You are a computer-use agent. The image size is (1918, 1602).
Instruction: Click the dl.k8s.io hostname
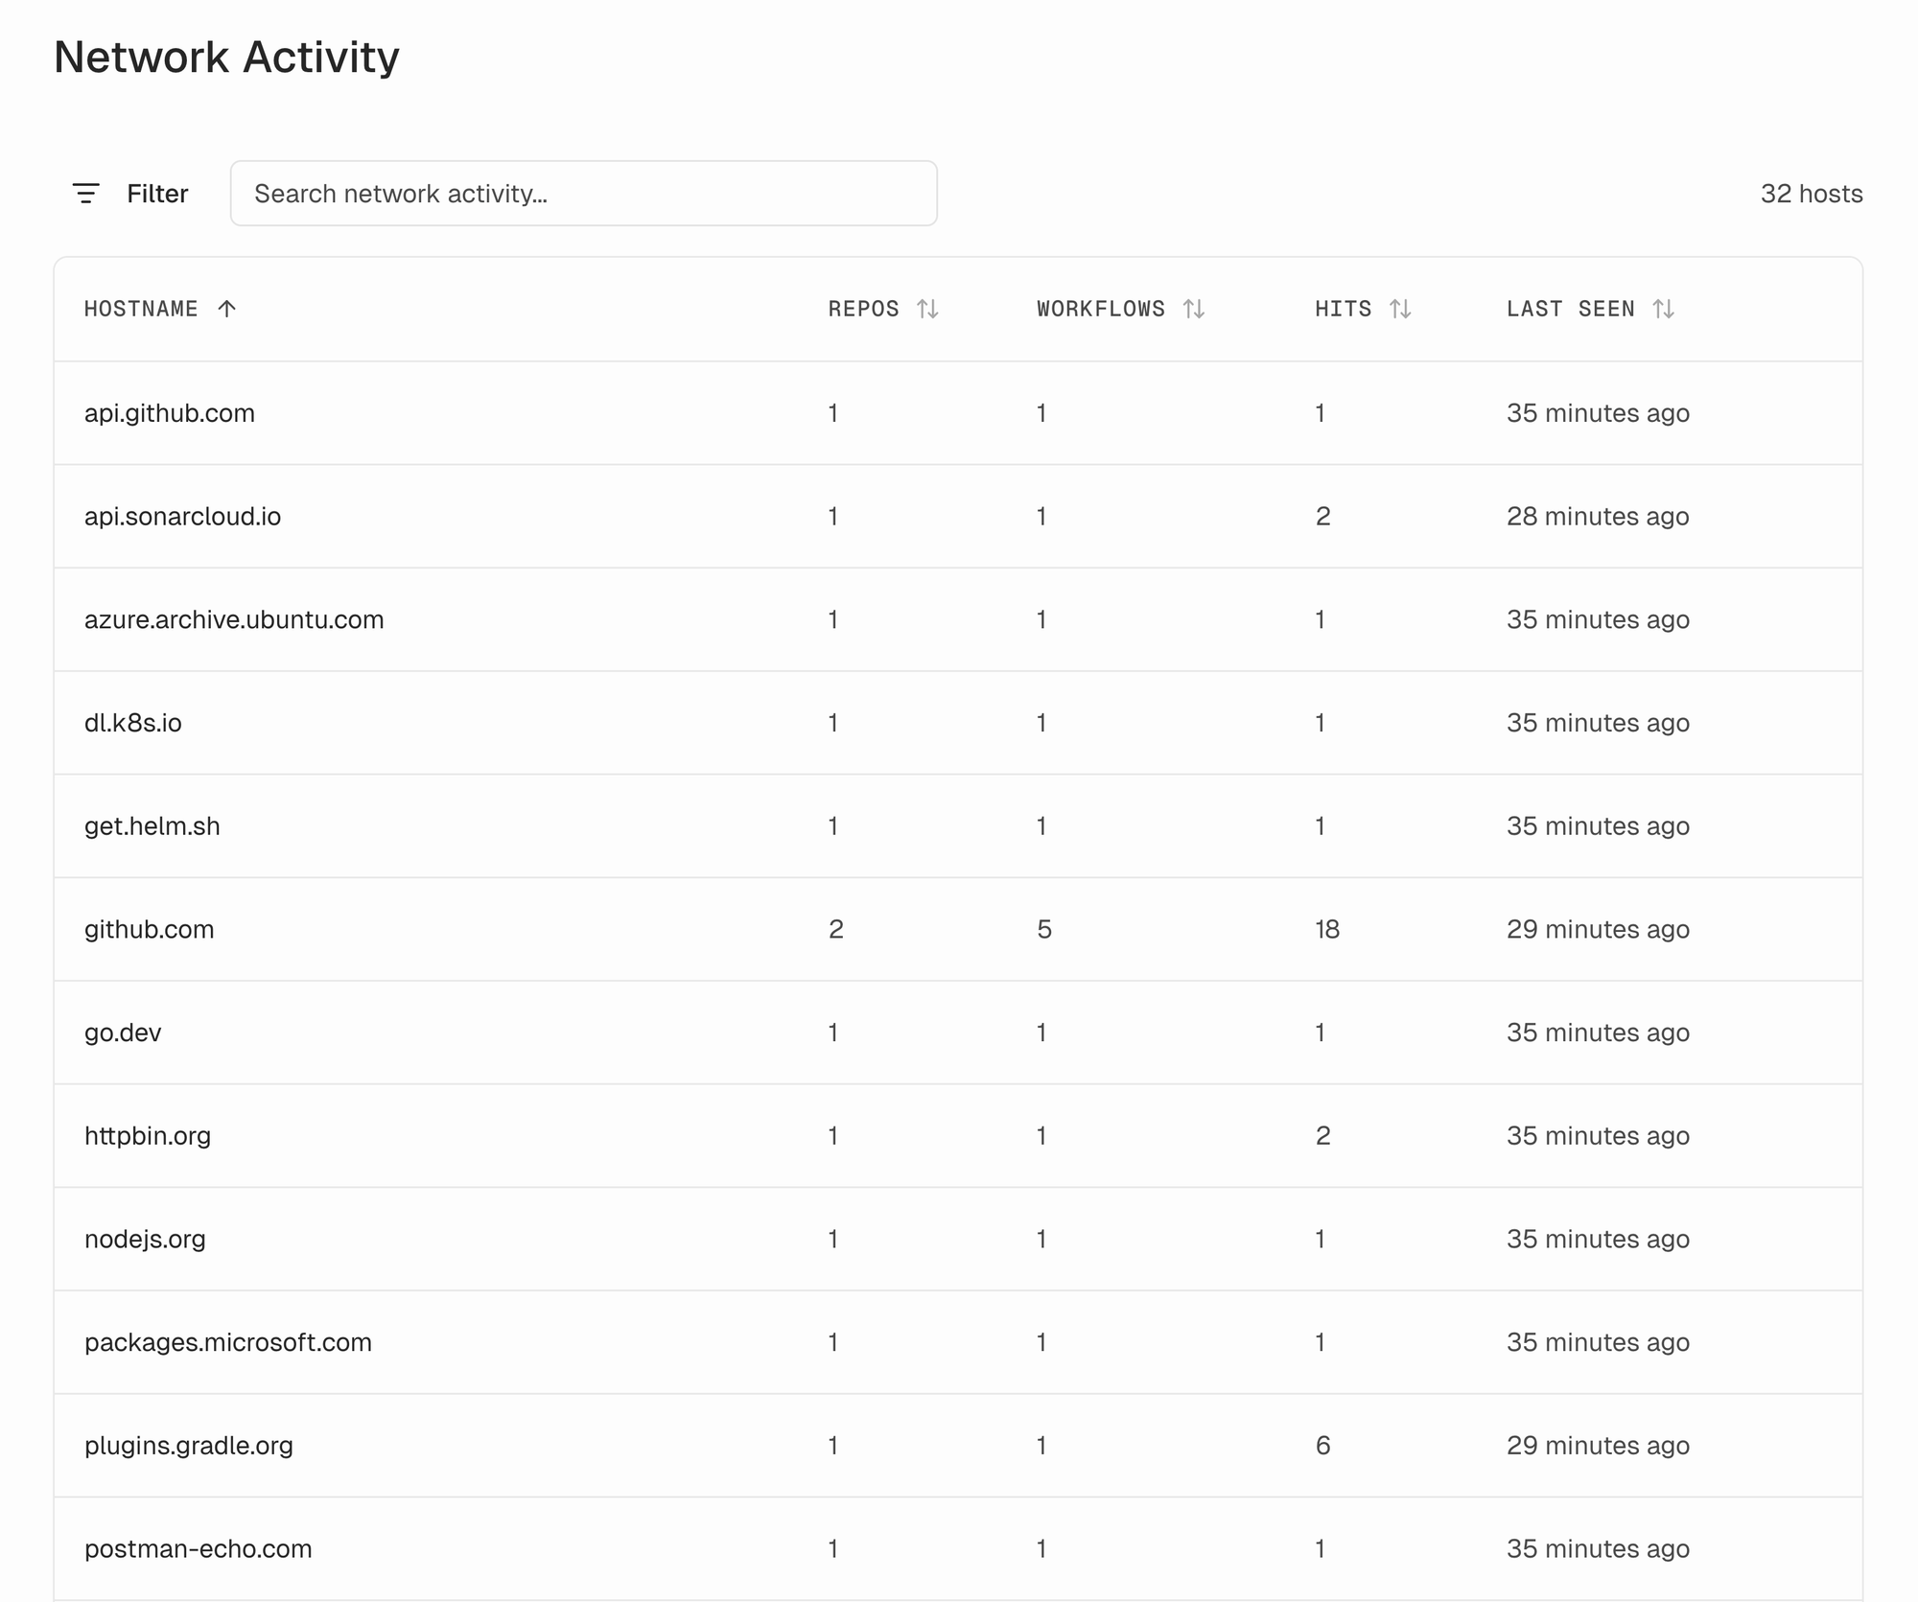point(133,723)
